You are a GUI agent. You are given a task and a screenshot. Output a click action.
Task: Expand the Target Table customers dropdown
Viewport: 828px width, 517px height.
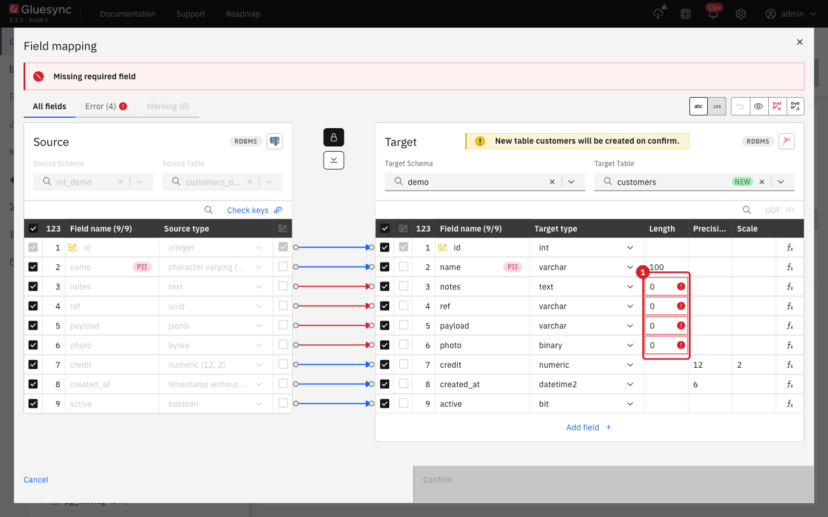point(781,182)
